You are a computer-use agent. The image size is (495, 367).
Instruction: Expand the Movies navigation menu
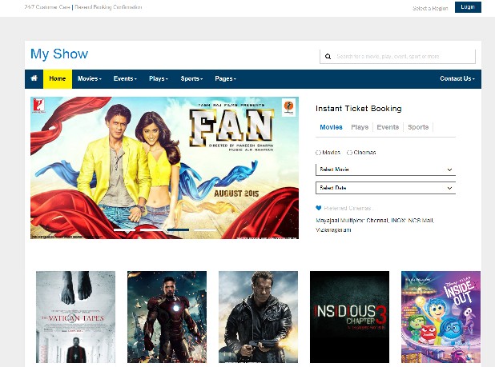pyautogui.click(x=90, y=78)
